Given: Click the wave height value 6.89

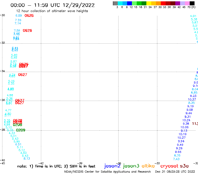Looking at the screenshot, I should [x=19, y=16].
